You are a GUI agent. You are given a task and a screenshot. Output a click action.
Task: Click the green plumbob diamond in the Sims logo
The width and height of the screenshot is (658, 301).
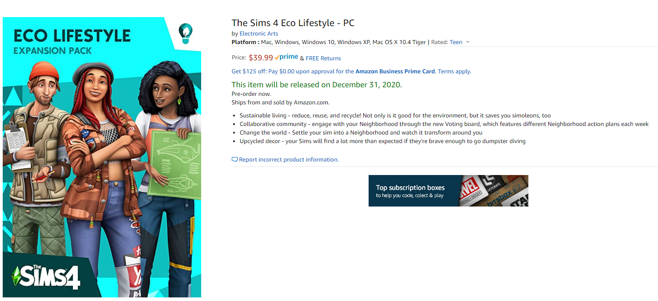click(x=17, y=275)
